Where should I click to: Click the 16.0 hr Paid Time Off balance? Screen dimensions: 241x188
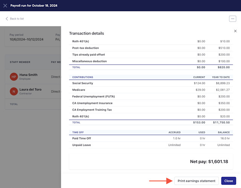tap(225, 139)
